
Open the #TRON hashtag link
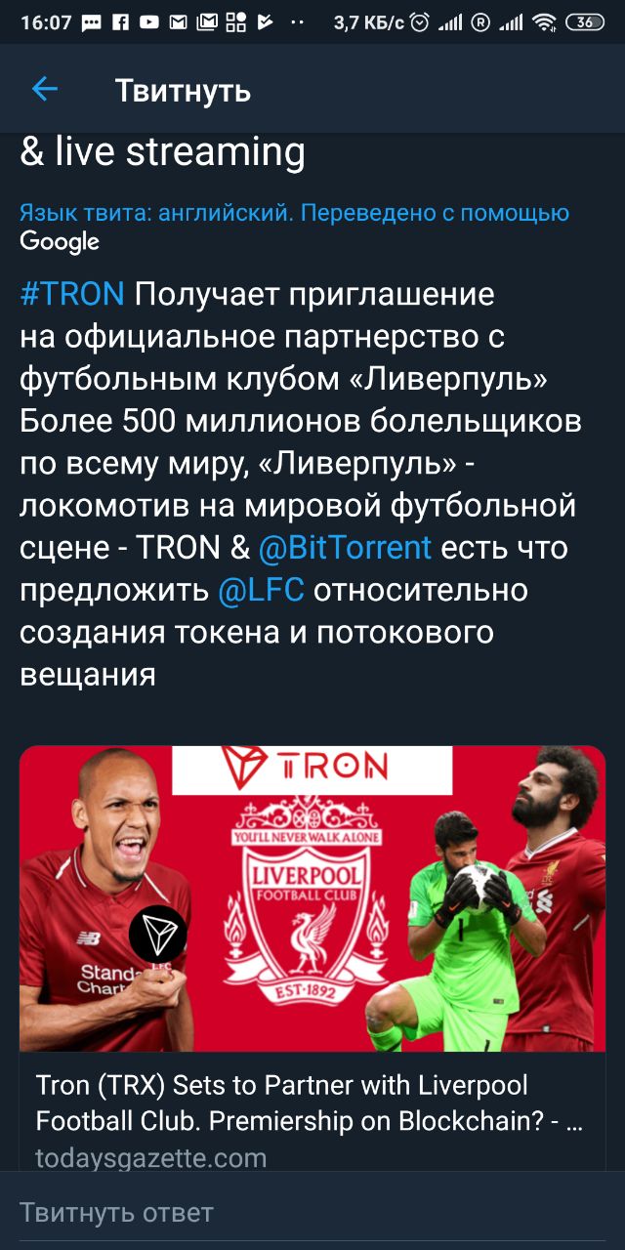[x=72, y=294]
